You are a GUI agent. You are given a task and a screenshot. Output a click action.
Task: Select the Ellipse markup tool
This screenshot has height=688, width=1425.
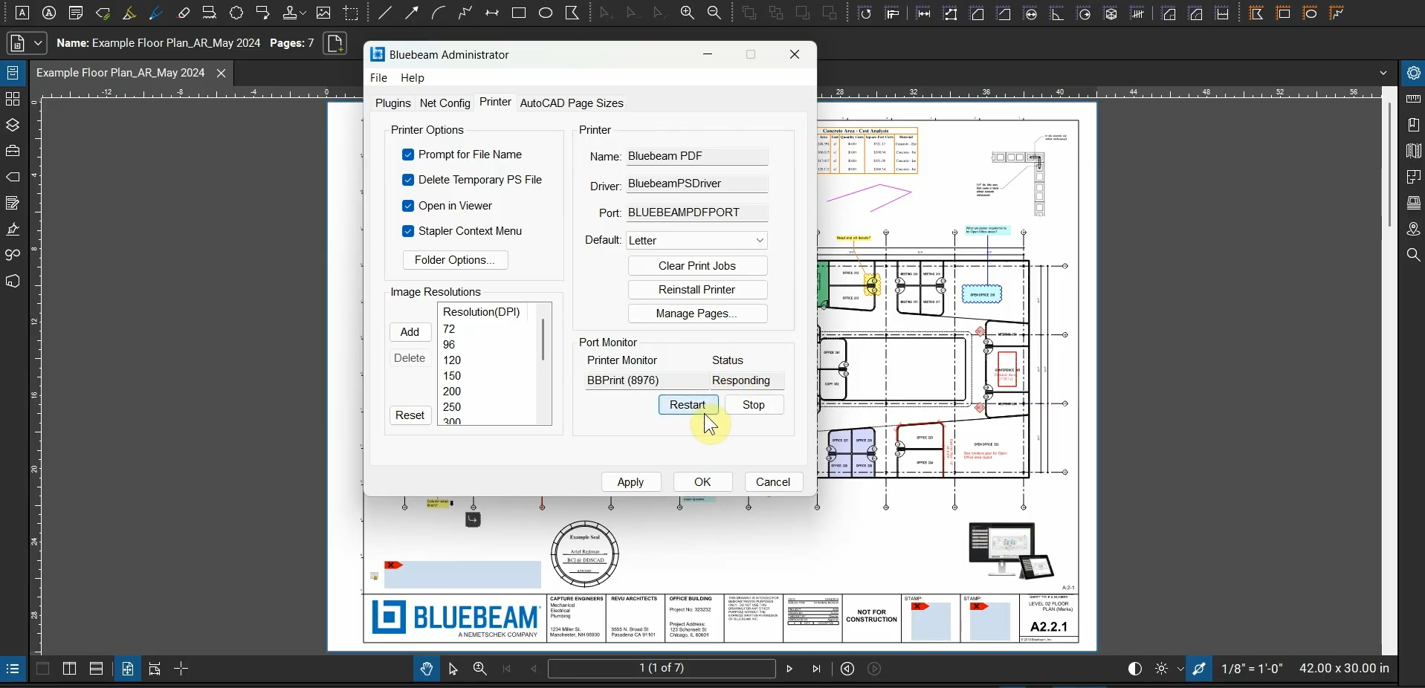tap(546, 13)
